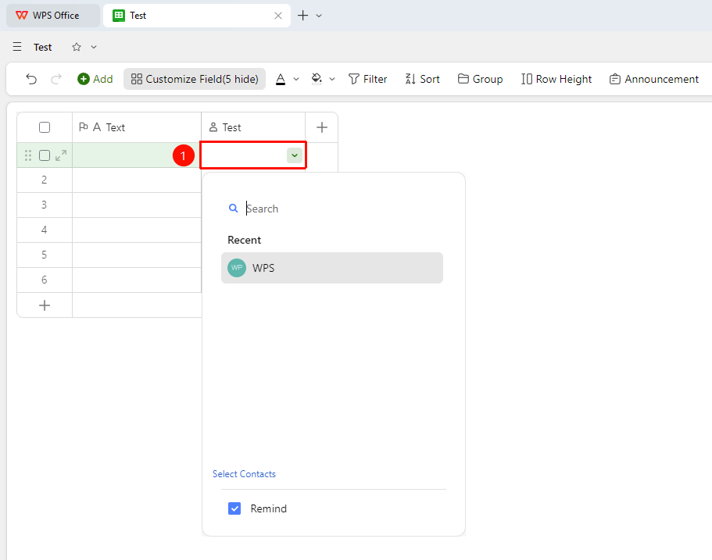Image resolution: width=712 pixels, height=560 pixels.
Task: Toggle the cell dropdown arrow in Test column
Action: pyautogui.click(x=295, y=155)
